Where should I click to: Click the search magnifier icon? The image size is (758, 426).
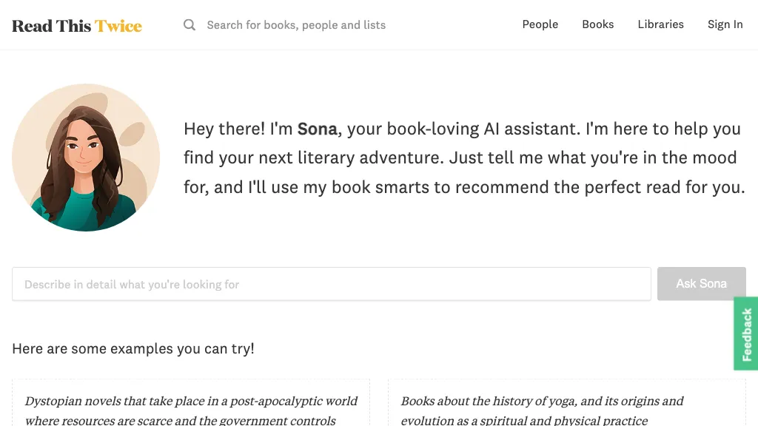189,25
